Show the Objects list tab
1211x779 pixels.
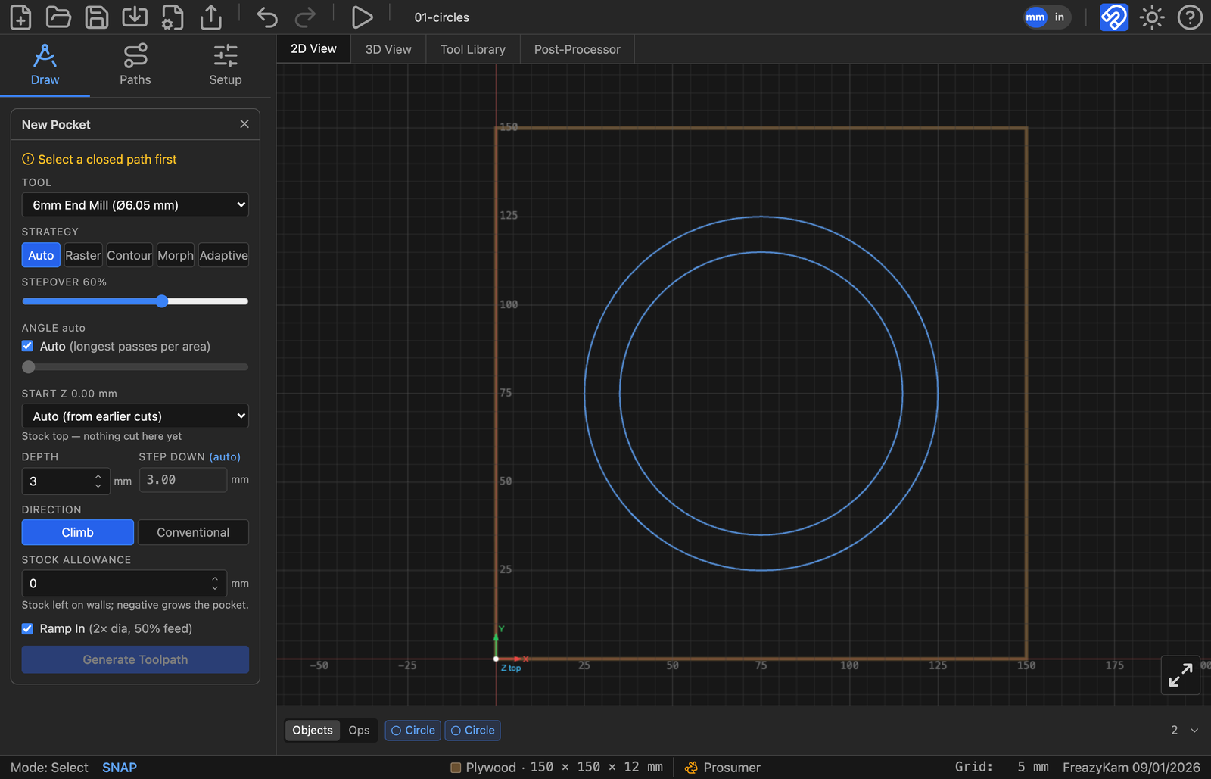tap(313, 730)
